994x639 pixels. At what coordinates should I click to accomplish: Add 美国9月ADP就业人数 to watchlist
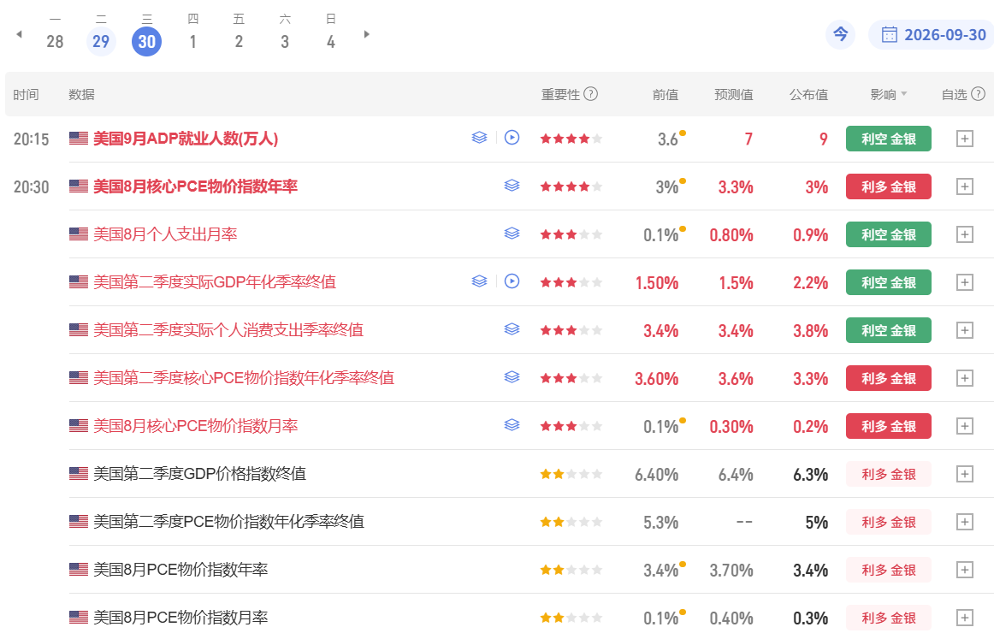tap(964, 139)
